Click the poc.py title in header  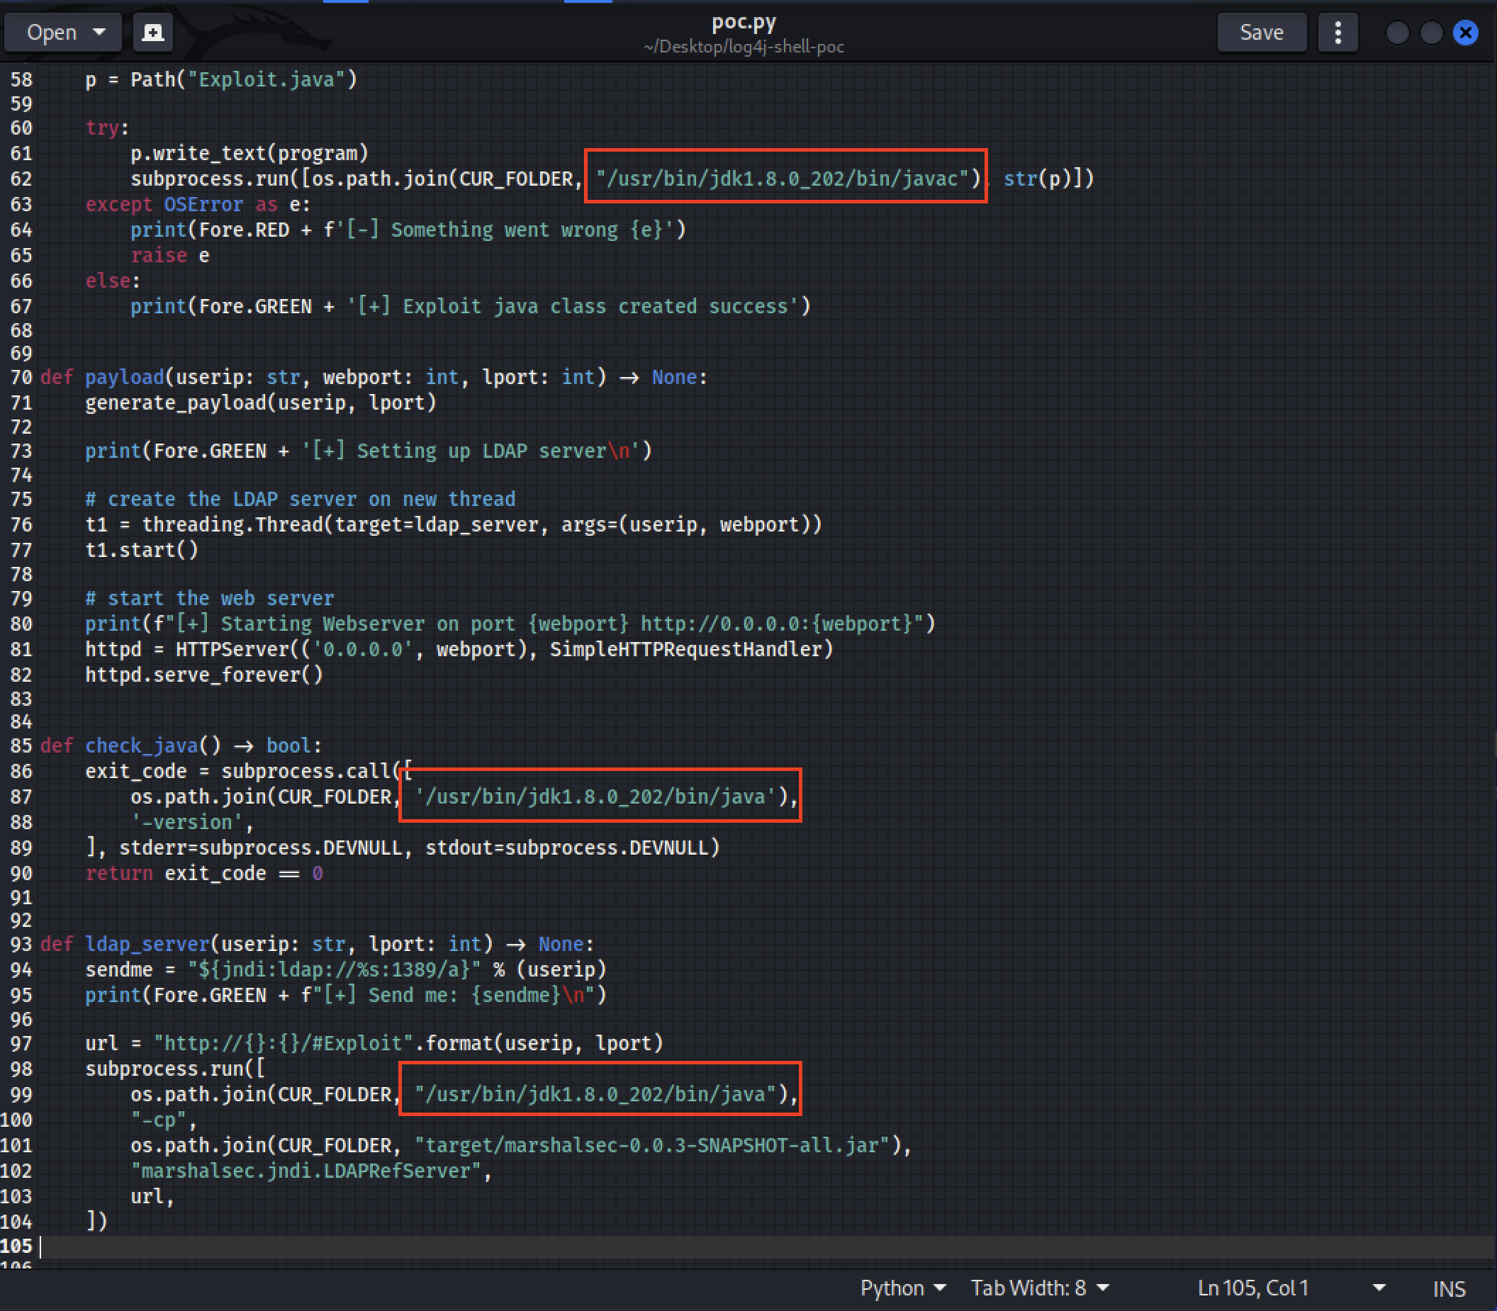click(744, 23)
